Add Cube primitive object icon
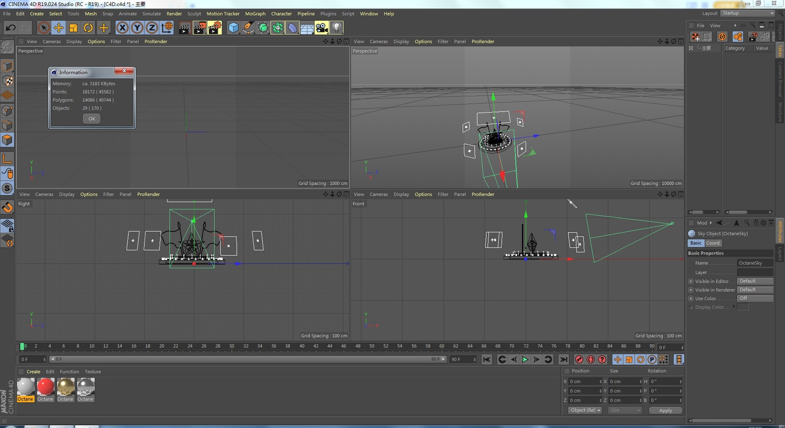This screenshot has height=428, width=785. [x=233, y=28]
